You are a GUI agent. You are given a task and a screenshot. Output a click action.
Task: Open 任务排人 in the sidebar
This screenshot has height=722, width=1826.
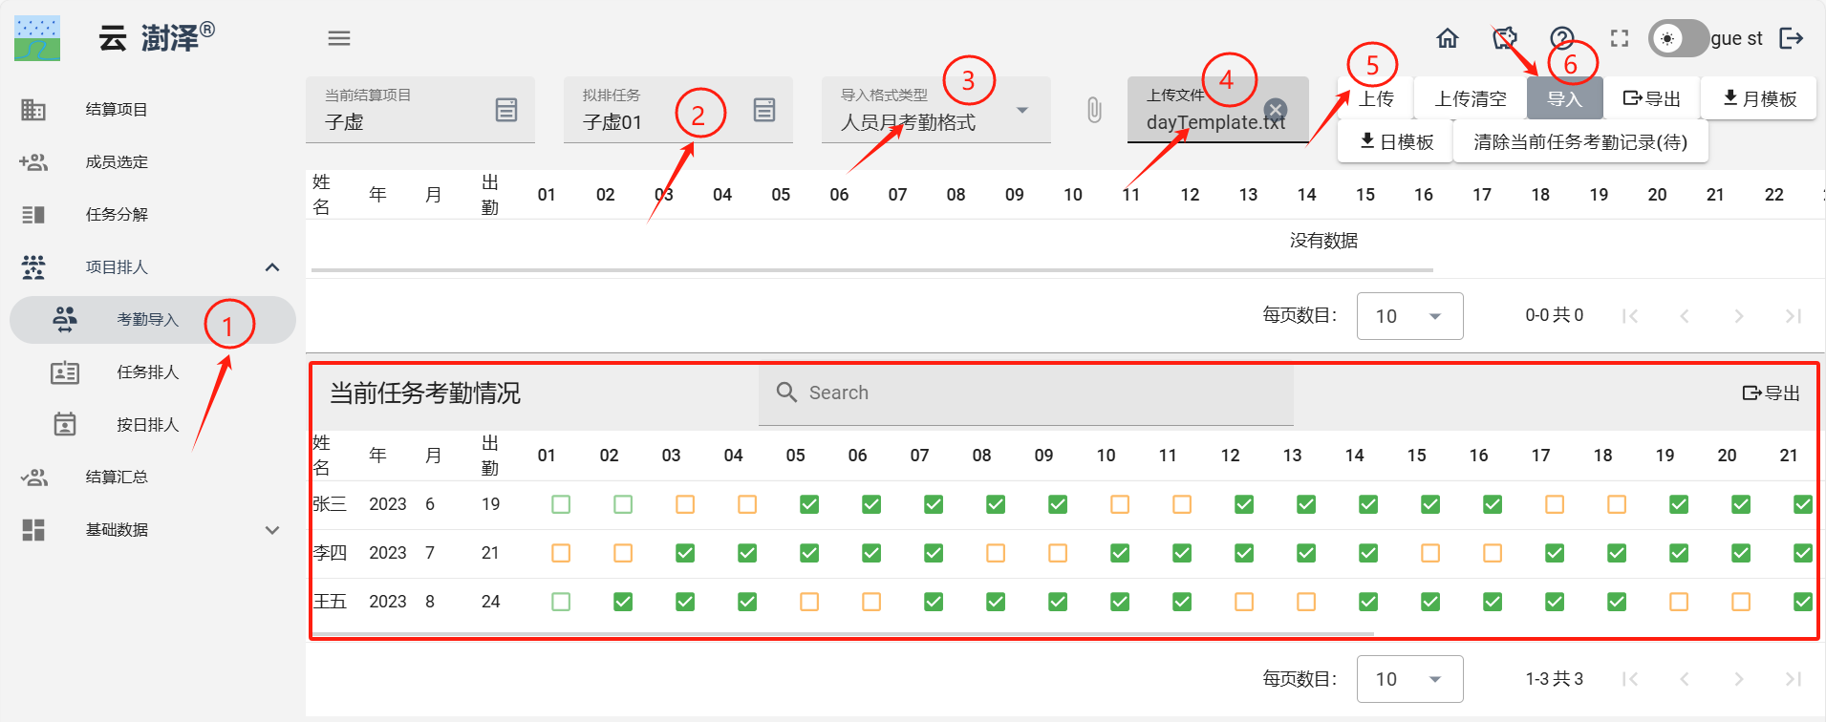[x=147, y=372]
